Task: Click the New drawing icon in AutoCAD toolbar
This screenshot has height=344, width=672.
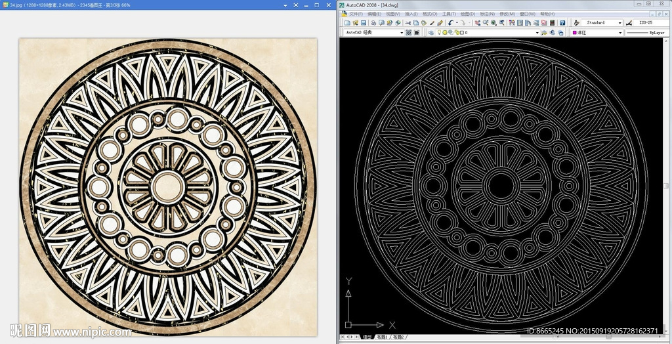Action: click(347, 23)
